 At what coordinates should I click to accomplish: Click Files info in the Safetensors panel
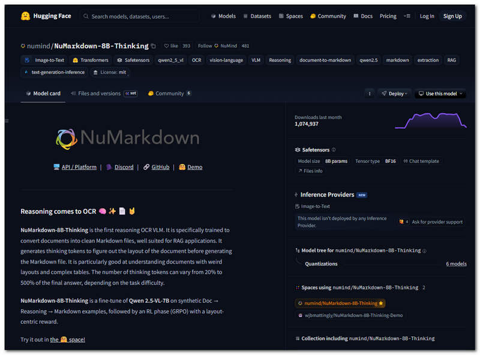311,171
